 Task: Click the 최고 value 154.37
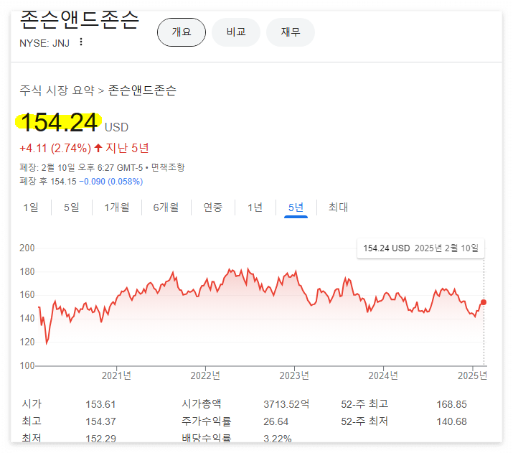pos(100,421)
